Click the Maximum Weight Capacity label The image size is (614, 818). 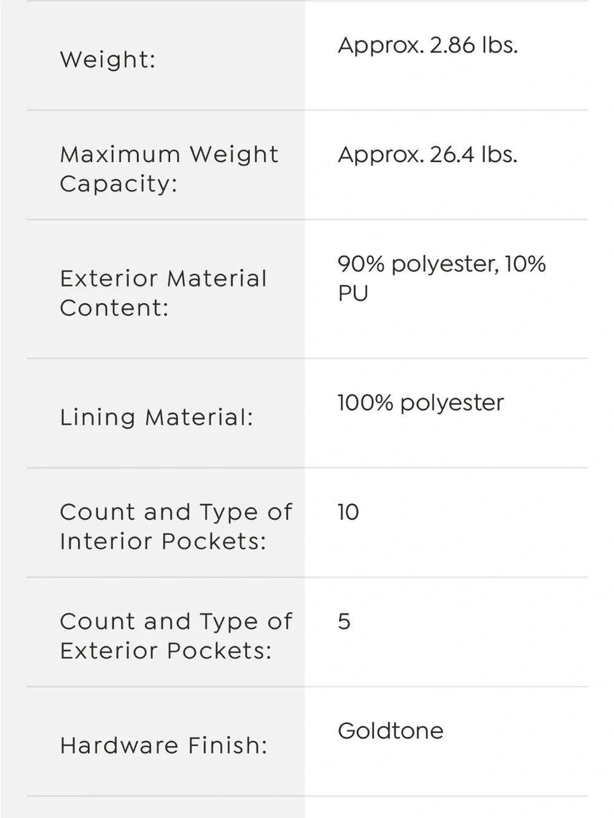tap(169, 169)
